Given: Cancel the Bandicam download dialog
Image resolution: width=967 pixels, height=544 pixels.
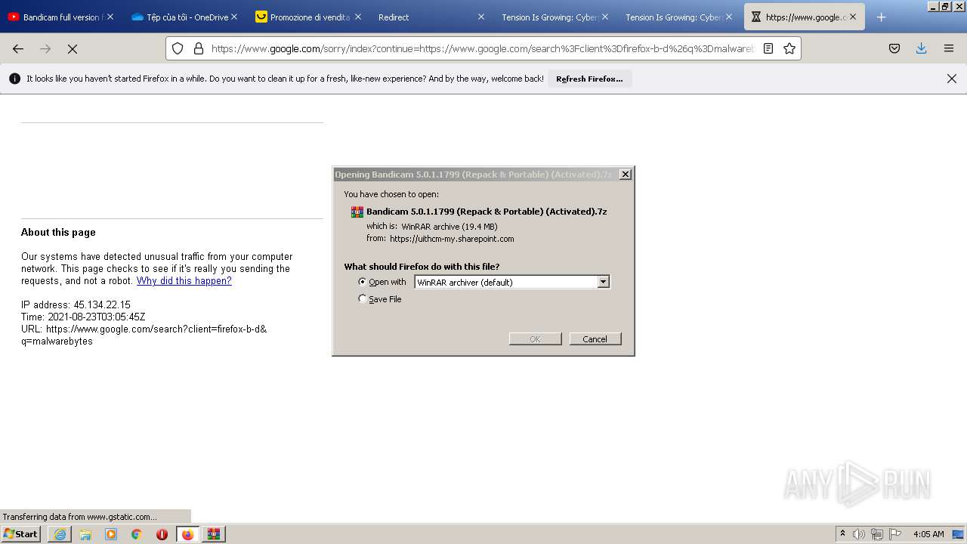Looking at the screenshot, I should pos(595,339).
